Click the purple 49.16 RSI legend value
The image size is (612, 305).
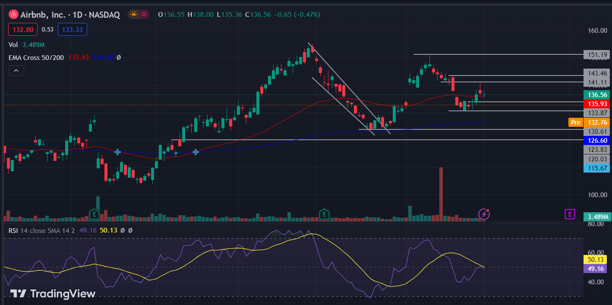point(88,230)
